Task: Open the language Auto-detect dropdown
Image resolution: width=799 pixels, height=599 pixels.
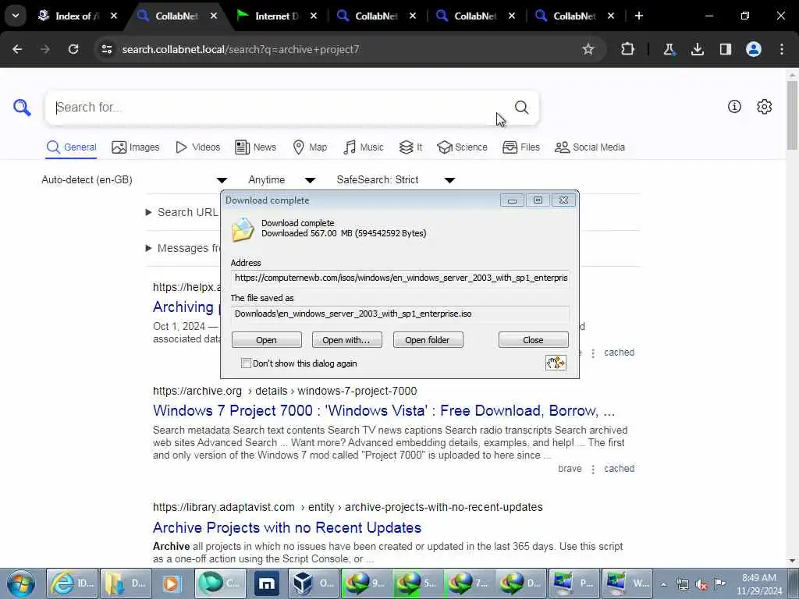Action: (x=134, y=180)
